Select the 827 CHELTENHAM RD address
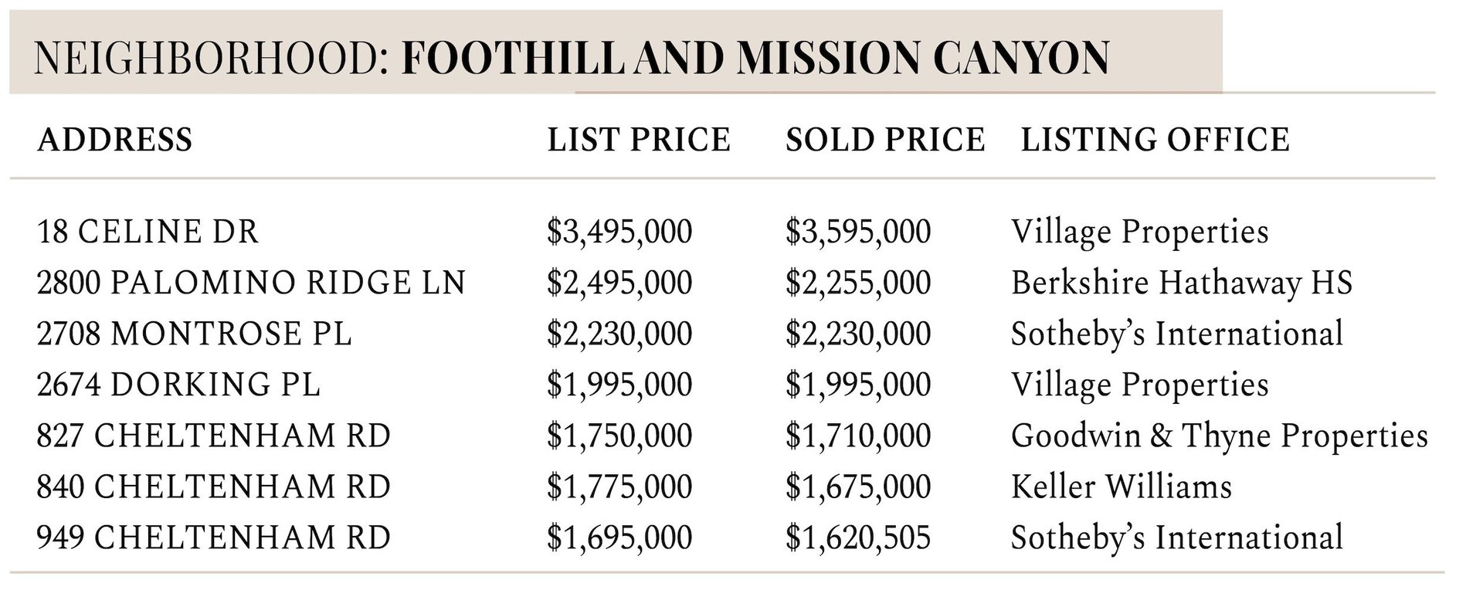The image size is (1483, 590). (x=213, y=436)
